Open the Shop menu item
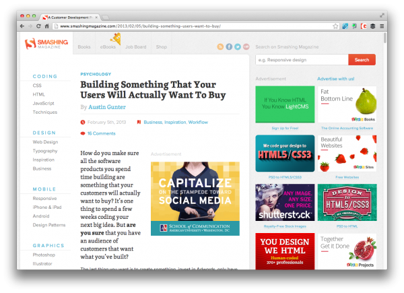This screenshot has width=404, height=293. pyautogui.click(x=162, y=47)
